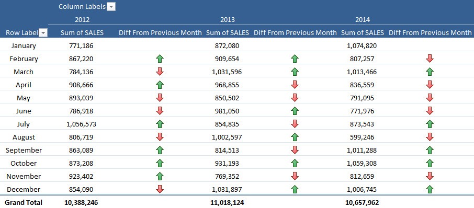Screen dimensions: 474x208
Task: Open the Column Labels filter dropdown
Action: point(111,7)
